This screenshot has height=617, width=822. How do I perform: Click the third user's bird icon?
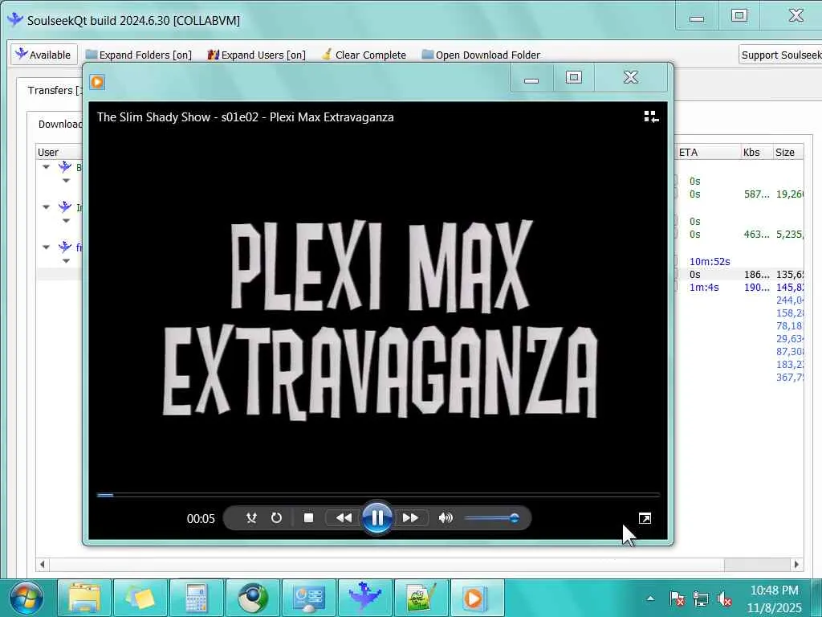[64, 247]
